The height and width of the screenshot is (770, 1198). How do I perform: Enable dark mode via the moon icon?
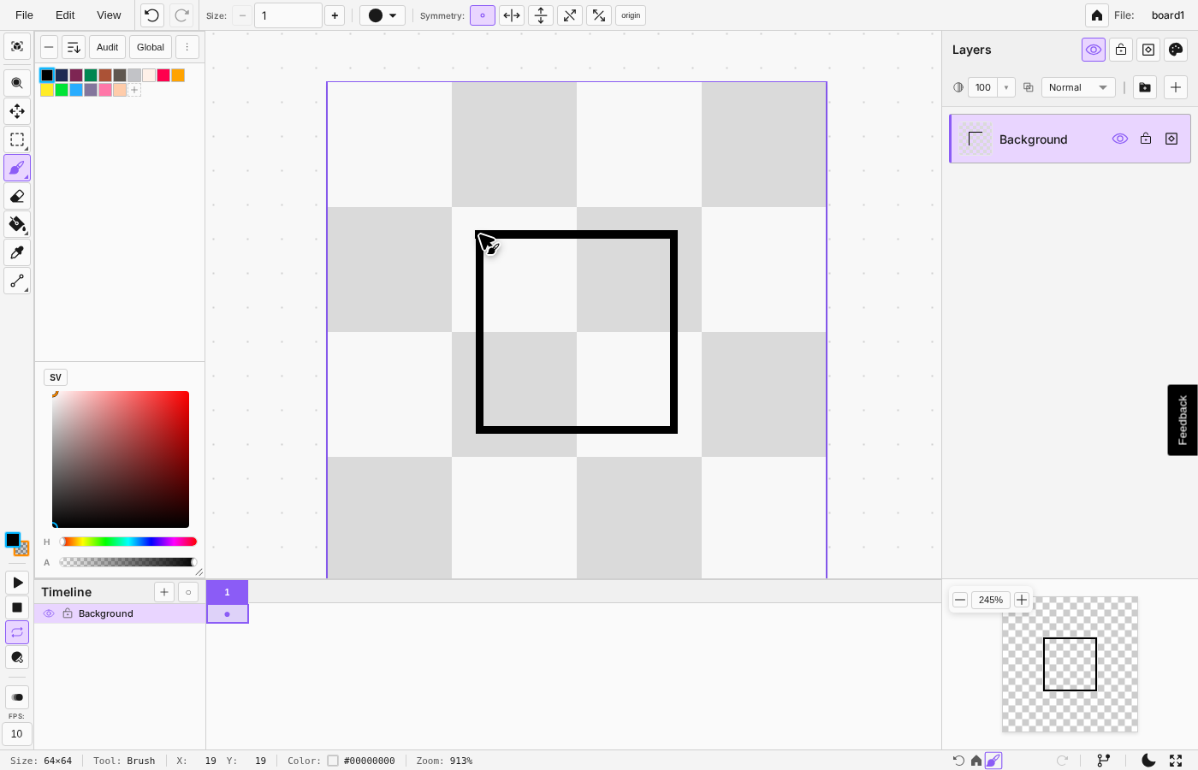pos(1148,760)
